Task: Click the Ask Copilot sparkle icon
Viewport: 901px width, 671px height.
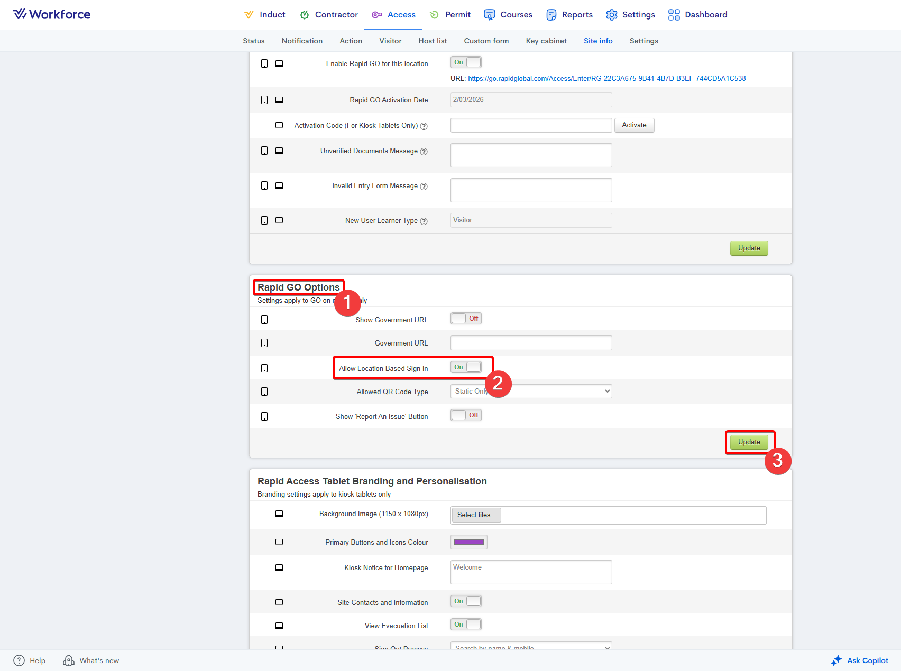Action: click(836, 660)
